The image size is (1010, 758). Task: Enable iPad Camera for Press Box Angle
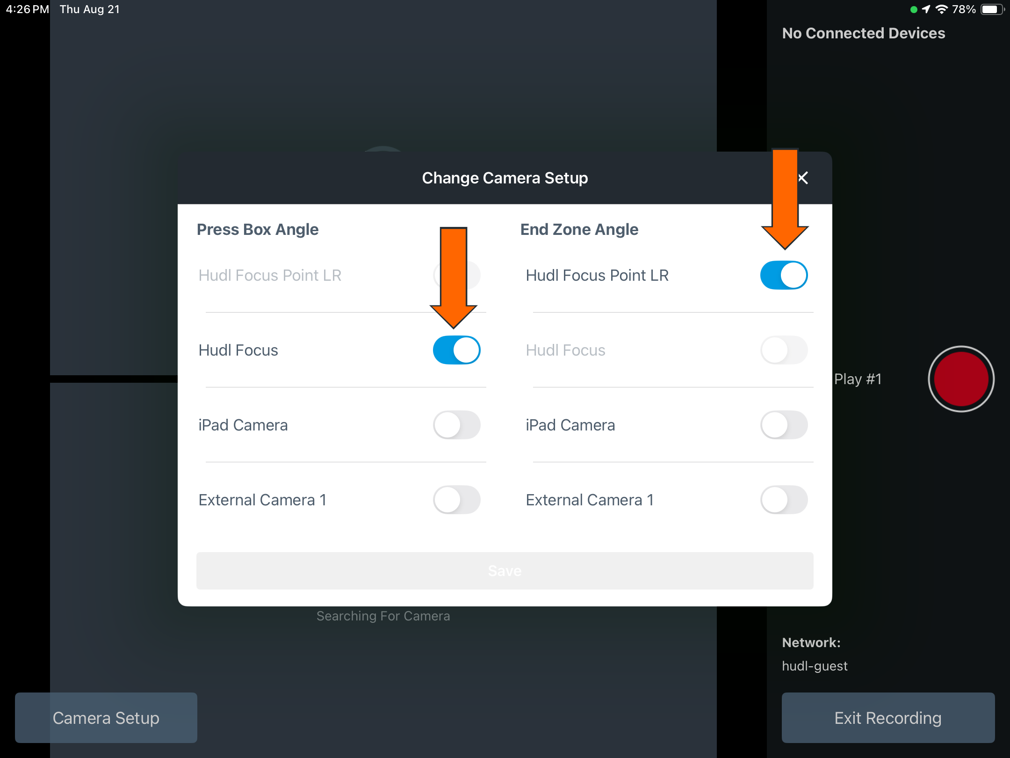tap(456, 425)
